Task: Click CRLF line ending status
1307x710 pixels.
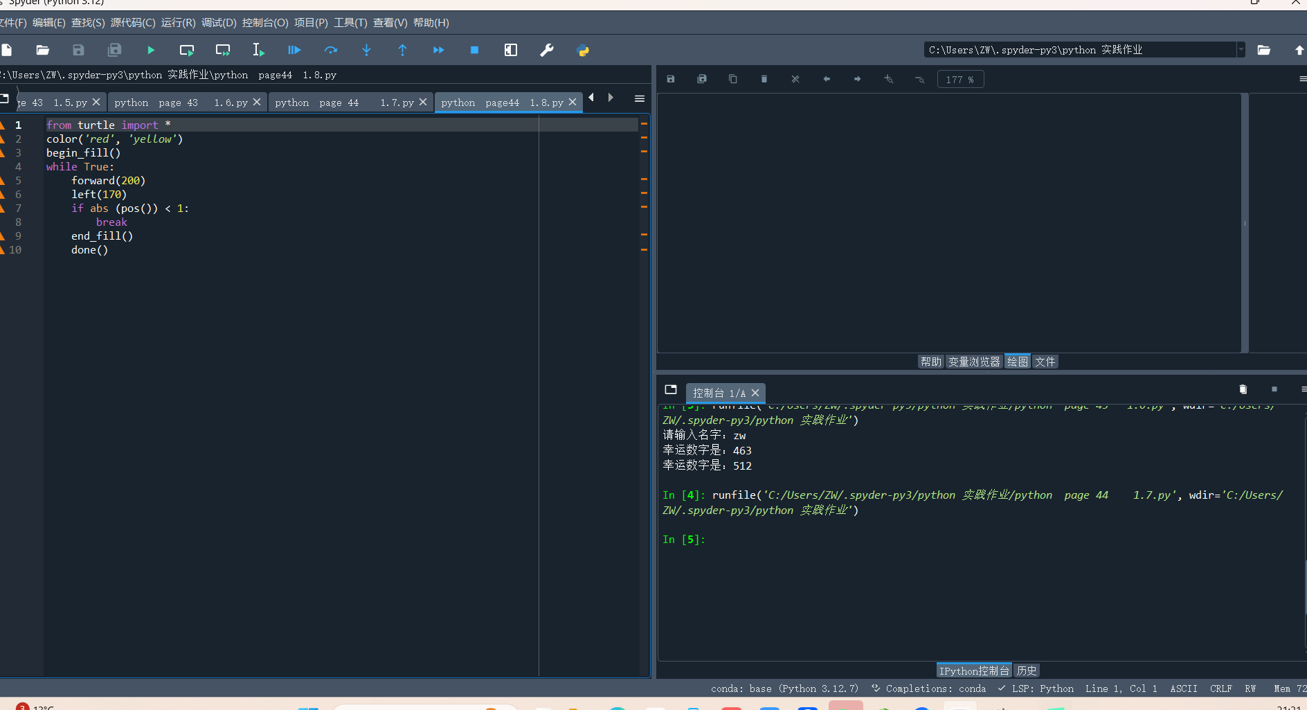Action: [x=1221, y=689]
